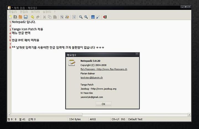
Task: Click the INS insert mode status field
Action: [x=123, y=119]
